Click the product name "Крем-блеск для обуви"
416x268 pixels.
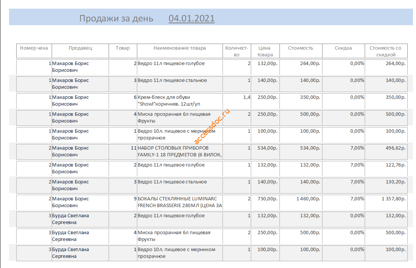click(x=164, y=97)
